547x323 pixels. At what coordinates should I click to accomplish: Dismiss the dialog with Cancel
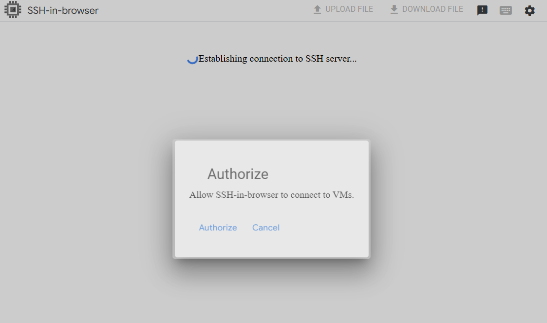click(266, 228)
